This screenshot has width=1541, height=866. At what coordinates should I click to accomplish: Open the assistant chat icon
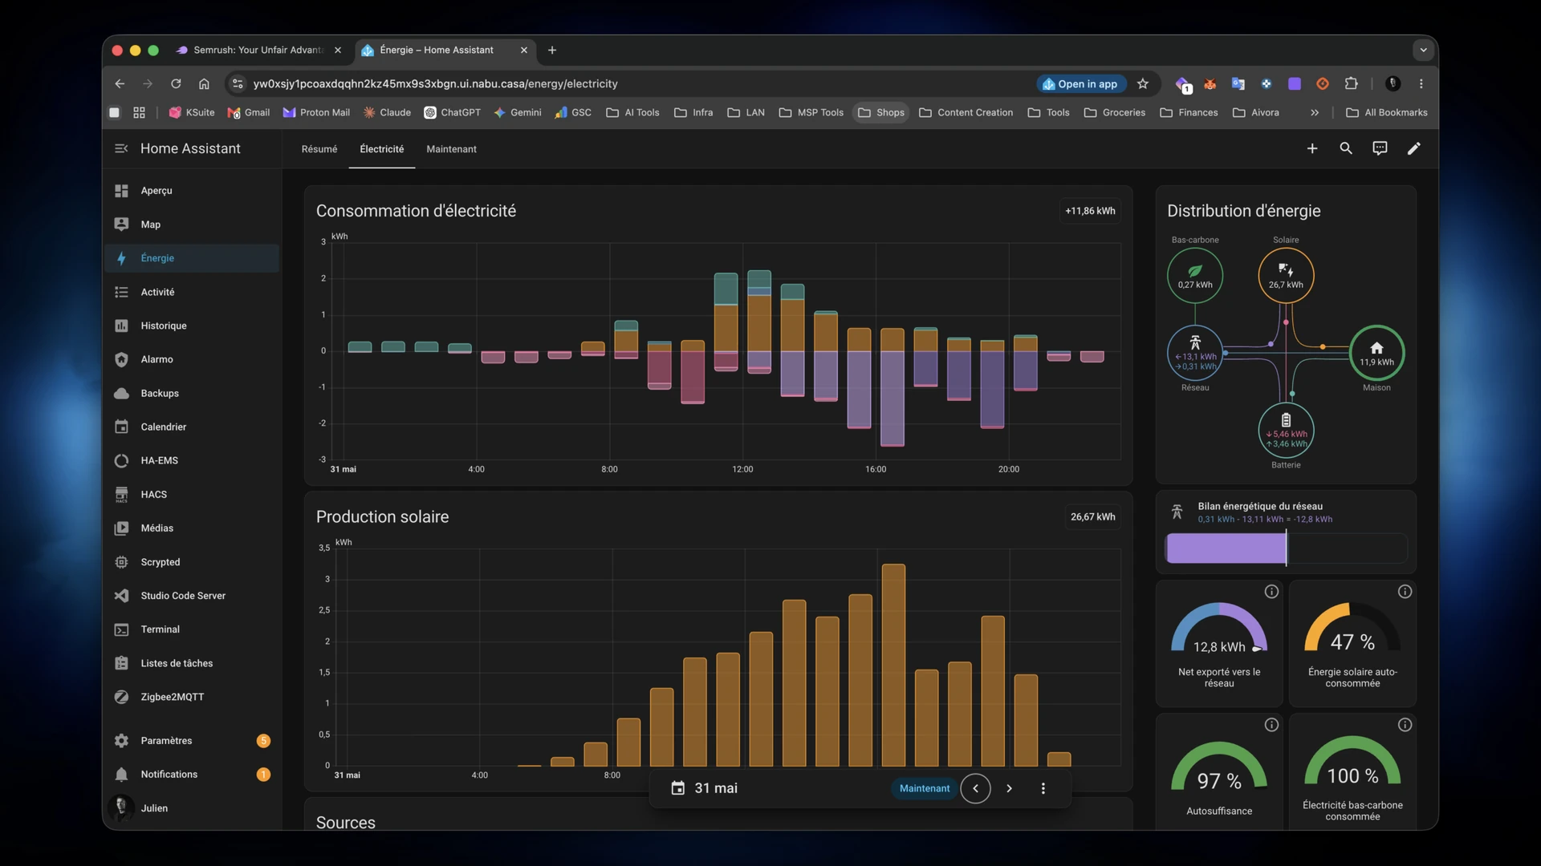[1380, 148]
